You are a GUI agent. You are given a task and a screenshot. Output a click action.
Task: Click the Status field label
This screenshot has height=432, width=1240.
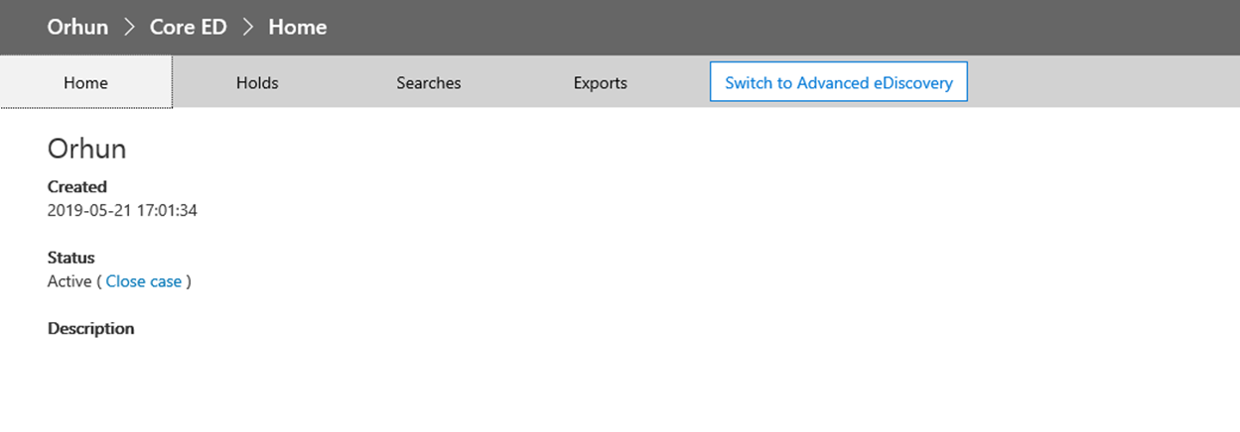(71, 258)
